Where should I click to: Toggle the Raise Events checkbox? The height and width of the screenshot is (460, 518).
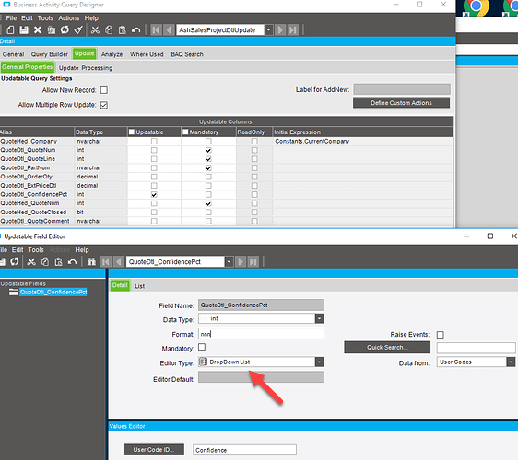(x=441, y=335)
